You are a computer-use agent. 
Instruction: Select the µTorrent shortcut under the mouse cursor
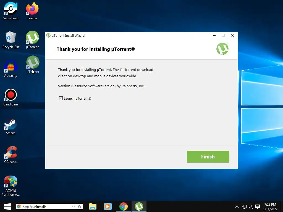33,65
